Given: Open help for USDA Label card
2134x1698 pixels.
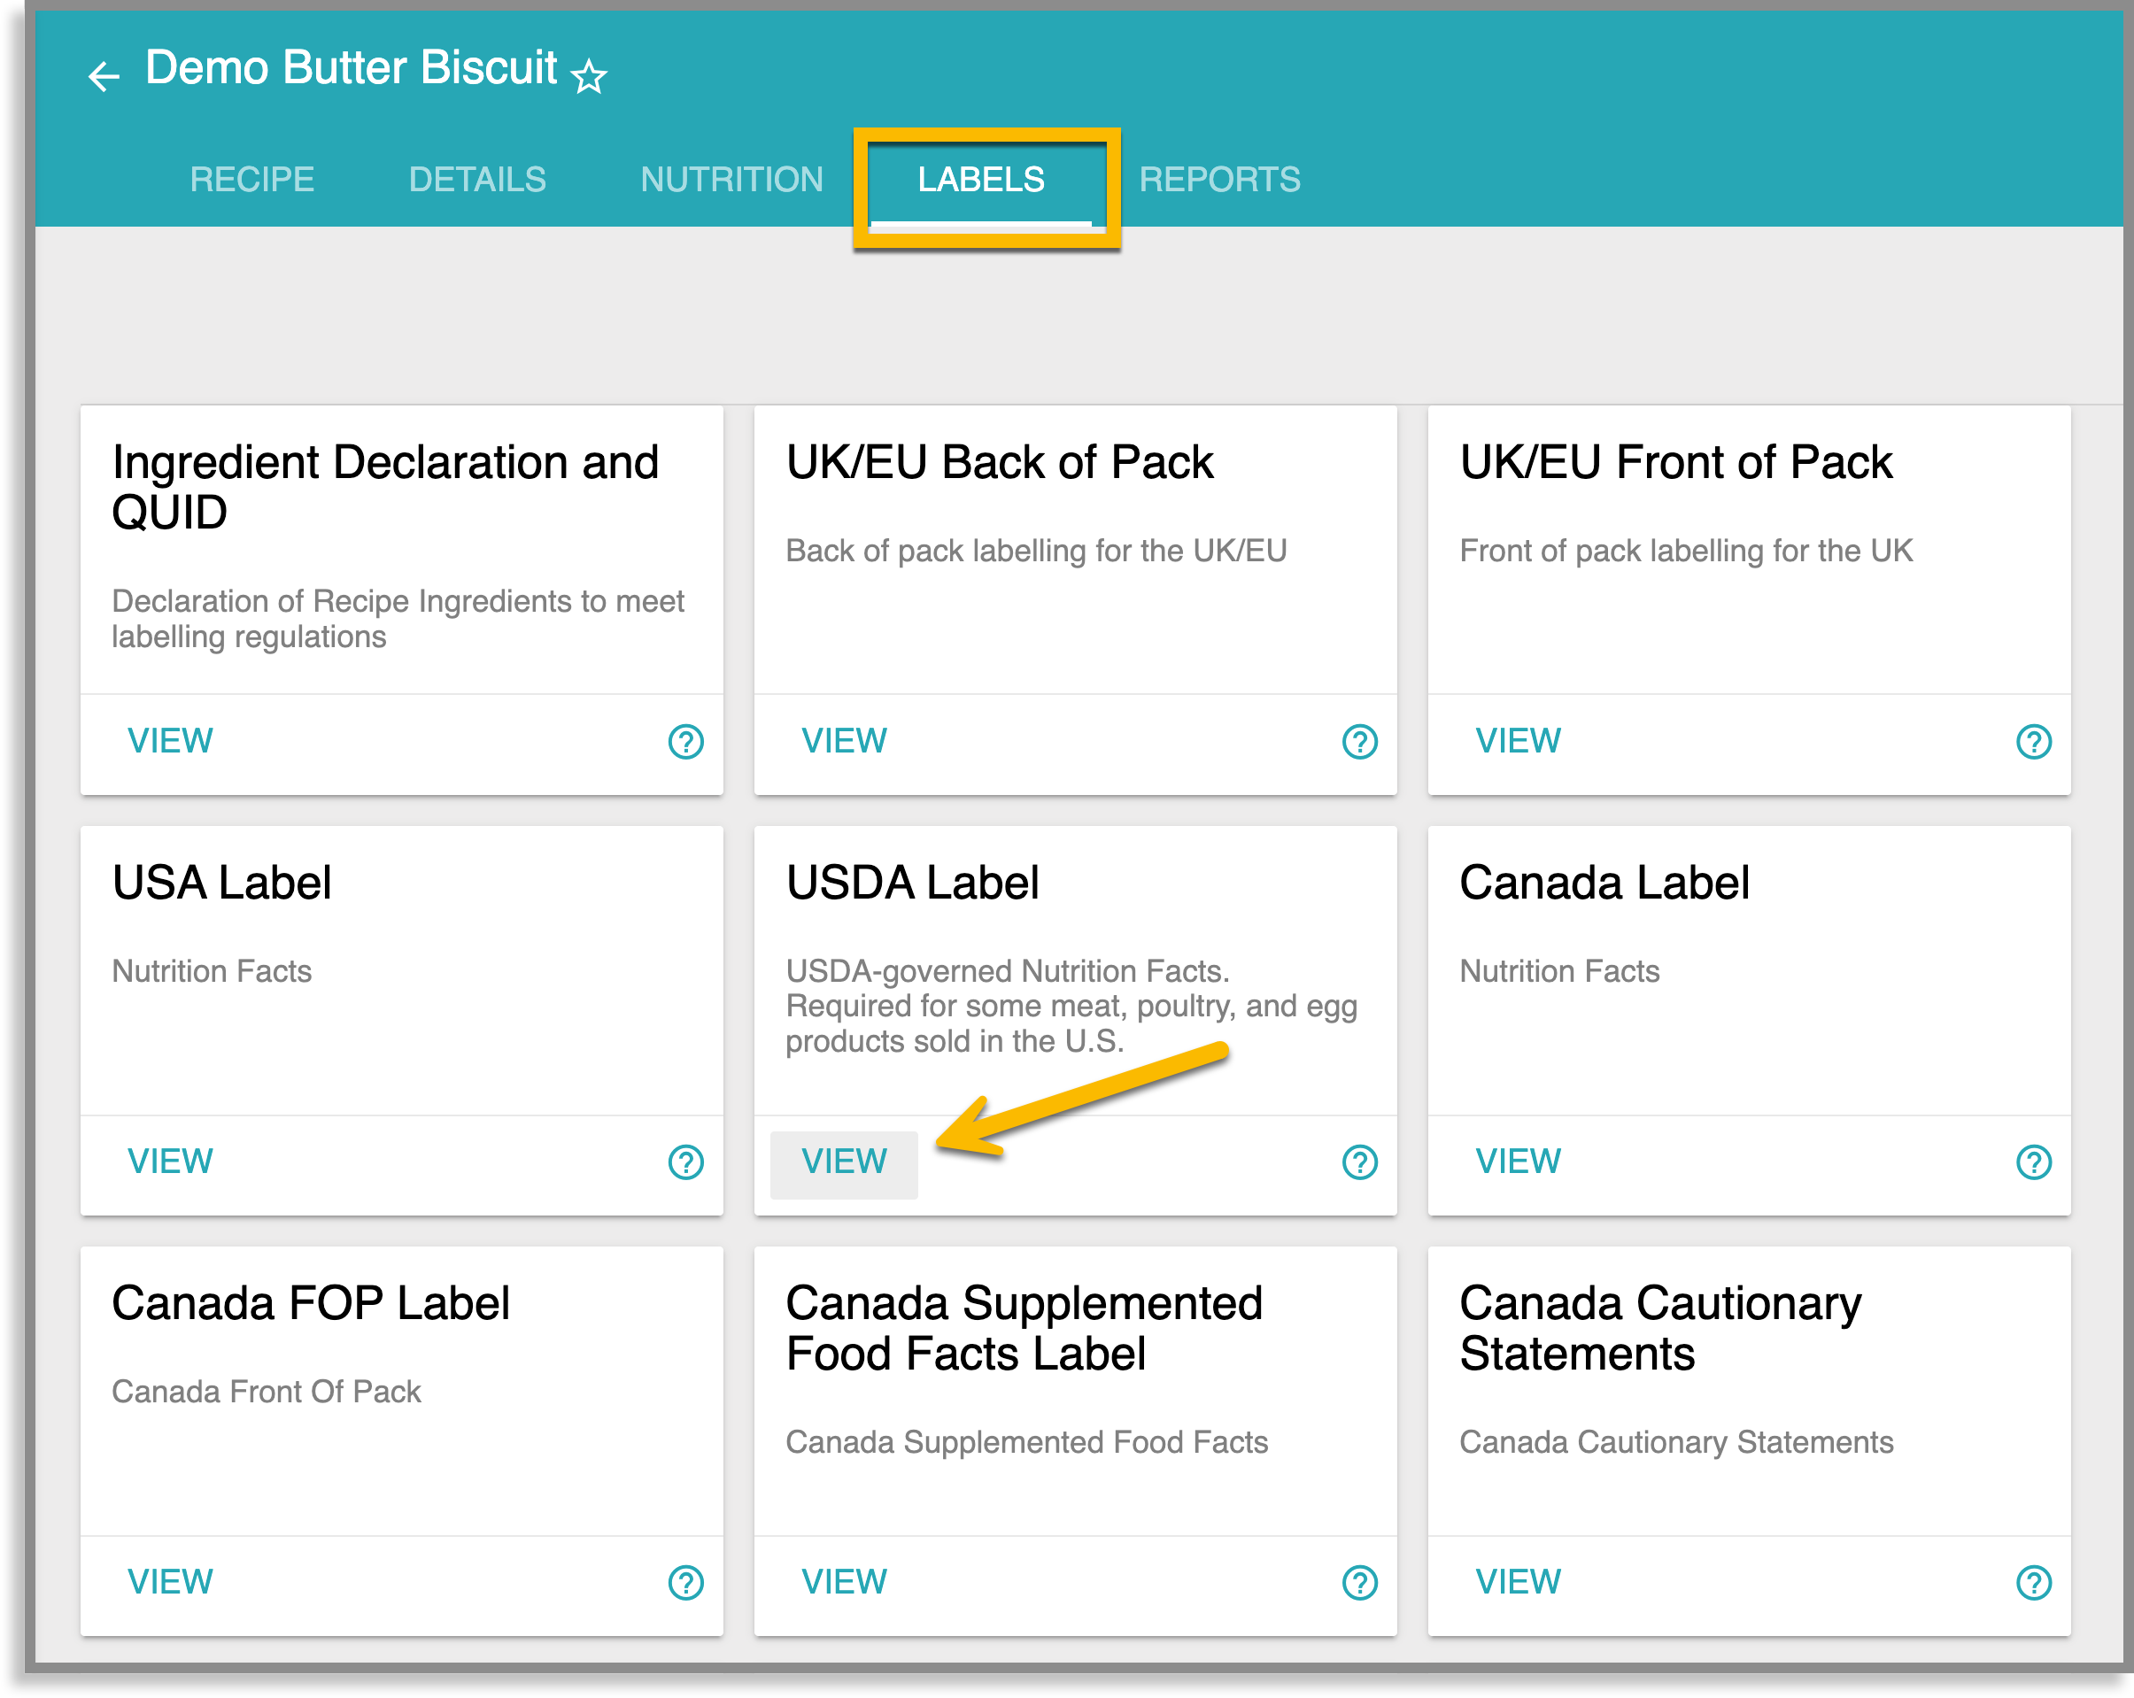Looking at the screenshot, I should pyautogui.click(x=1359, y=1162).
